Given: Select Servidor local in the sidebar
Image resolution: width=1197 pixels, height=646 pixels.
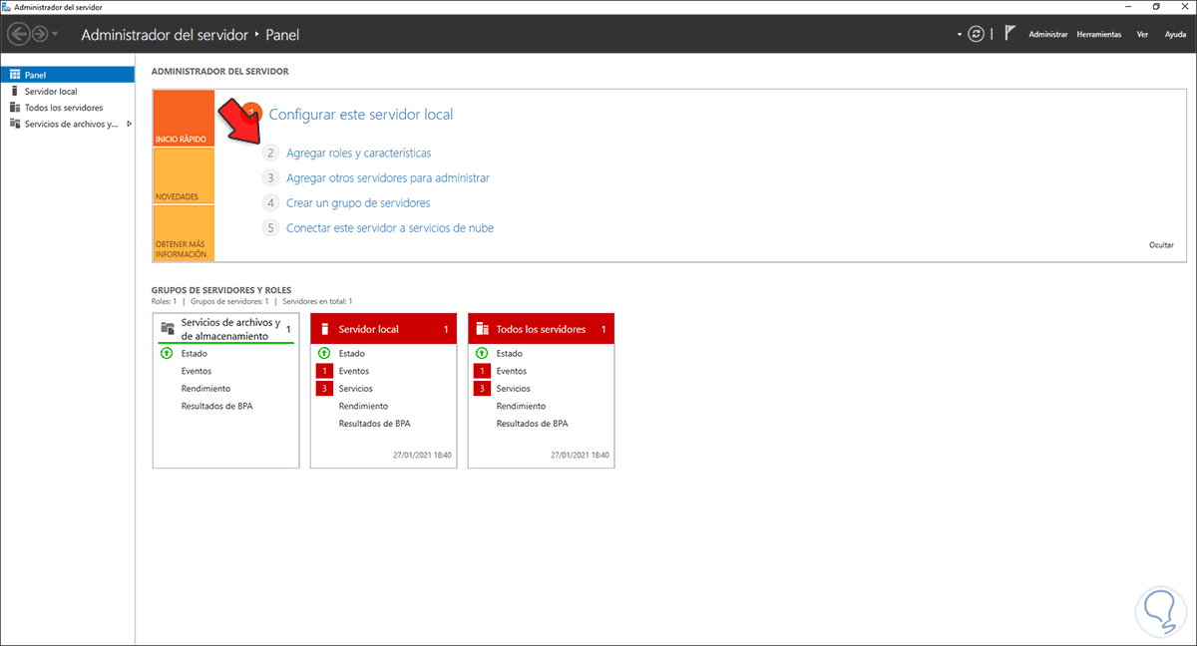Looking at the screenshot, I should (68, 91).
